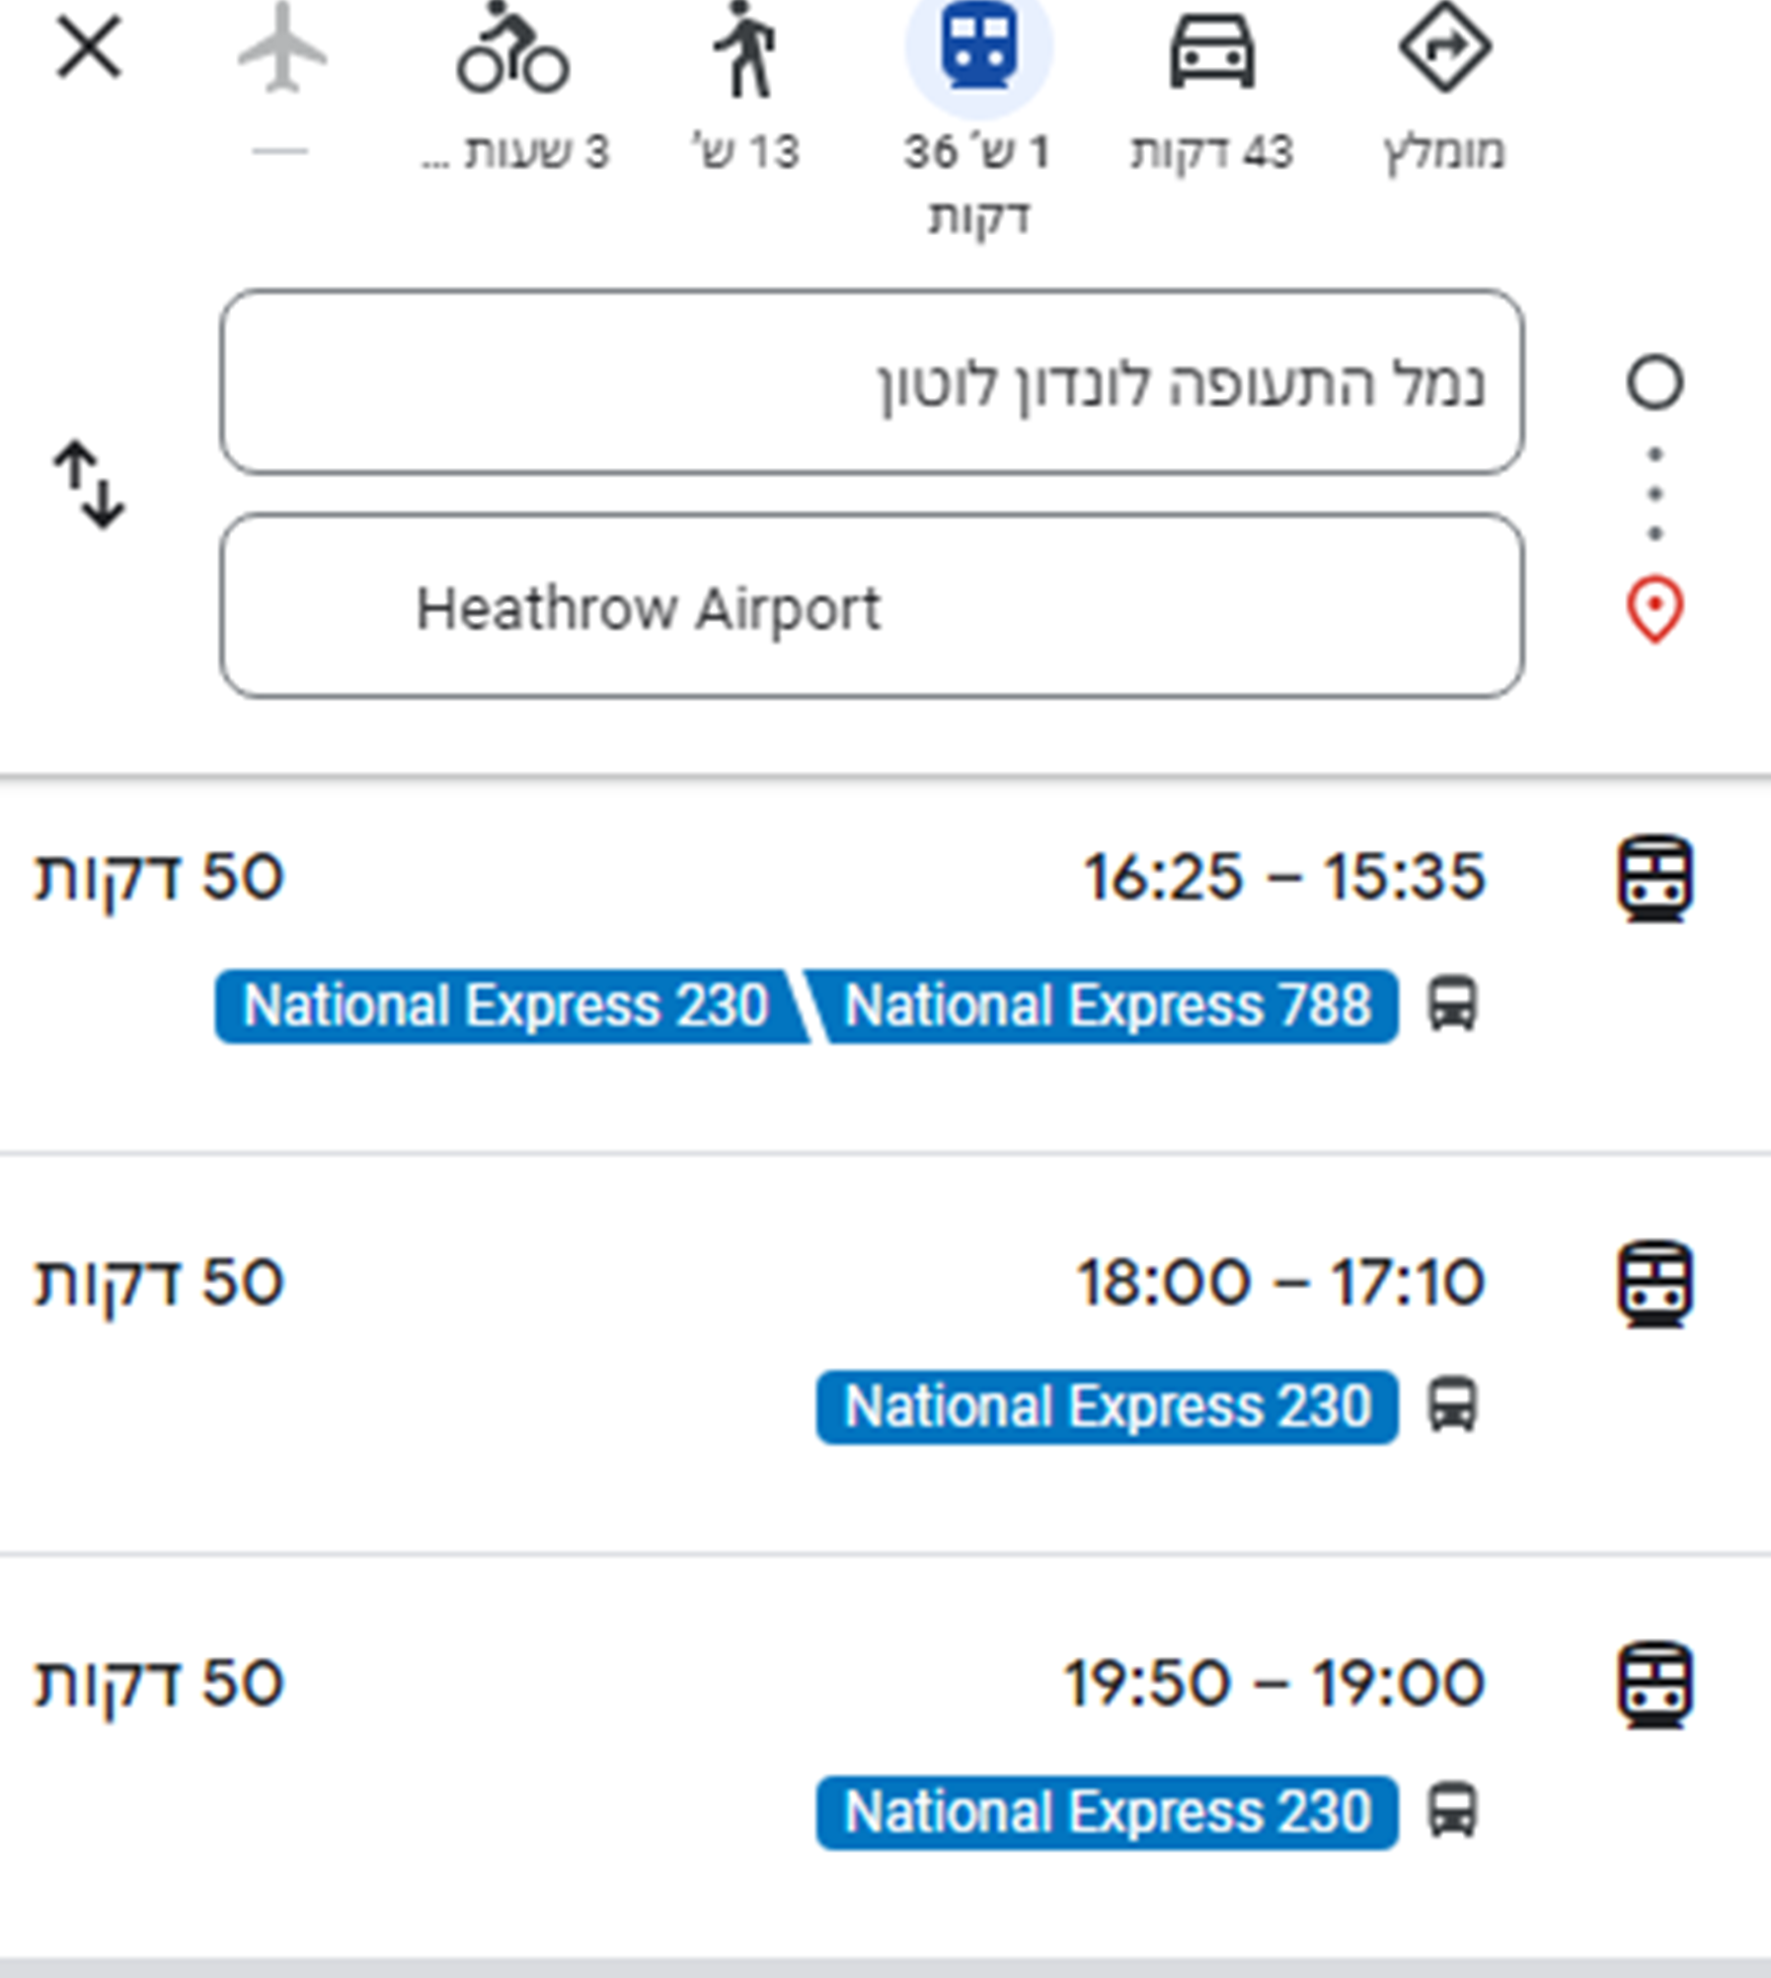Switch to driving directions
The image size is (1771, 1978).
1212,49
